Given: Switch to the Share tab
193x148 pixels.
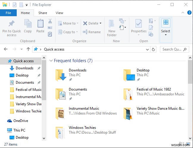Looking at the screenshot, I should (x=43, y=13).
